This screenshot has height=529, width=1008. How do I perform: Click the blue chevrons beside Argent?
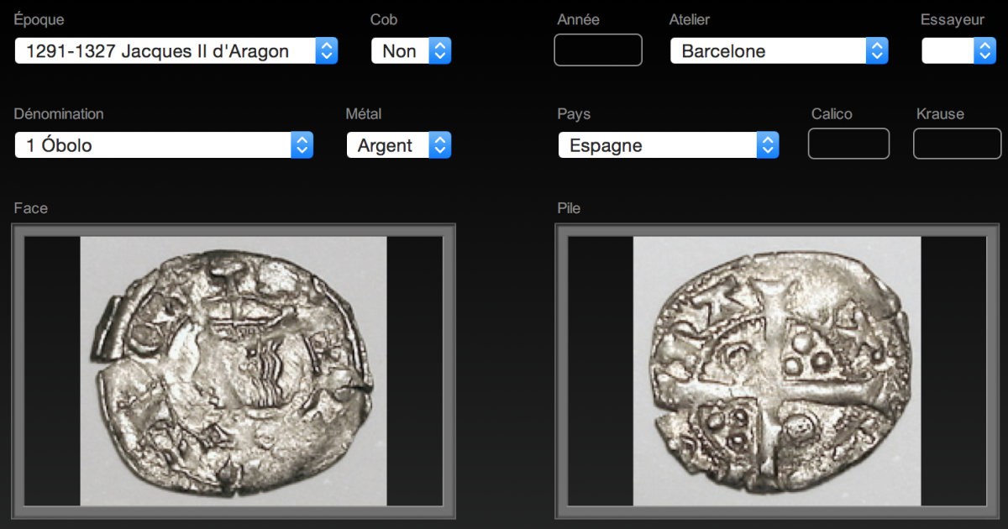pyautogui.click(x=440, y=145)
